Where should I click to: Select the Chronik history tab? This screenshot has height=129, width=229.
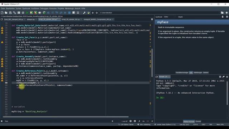tap(198, 121)
